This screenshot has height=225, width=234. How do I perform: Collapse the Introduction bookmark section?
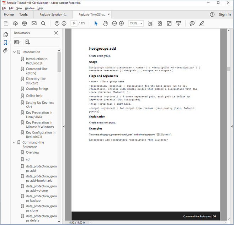coord(14,52)
